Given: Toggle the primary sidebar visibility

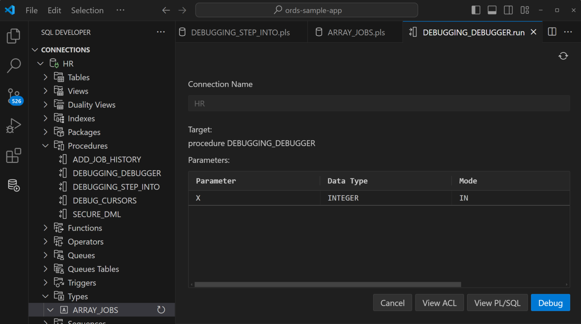Looking at the screenshot, I should coord(476,10).
